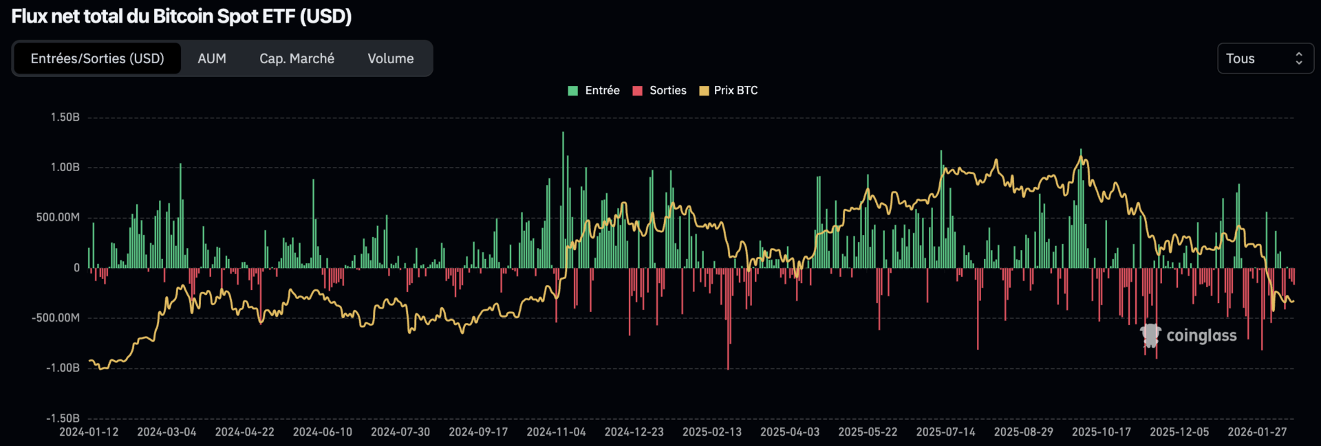Viewport: 1321px width, 446px height.
Task: Click the 2024-11-04 date axis label
Action: coord(556,432)
